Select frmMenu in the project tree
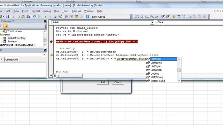Screen dimensions: 223x125 tap(12, 42)
